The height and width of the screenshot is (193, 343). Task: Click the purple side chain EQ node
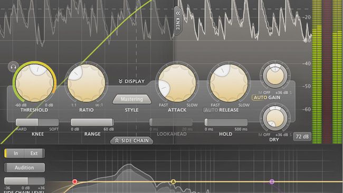pos(272,181)
